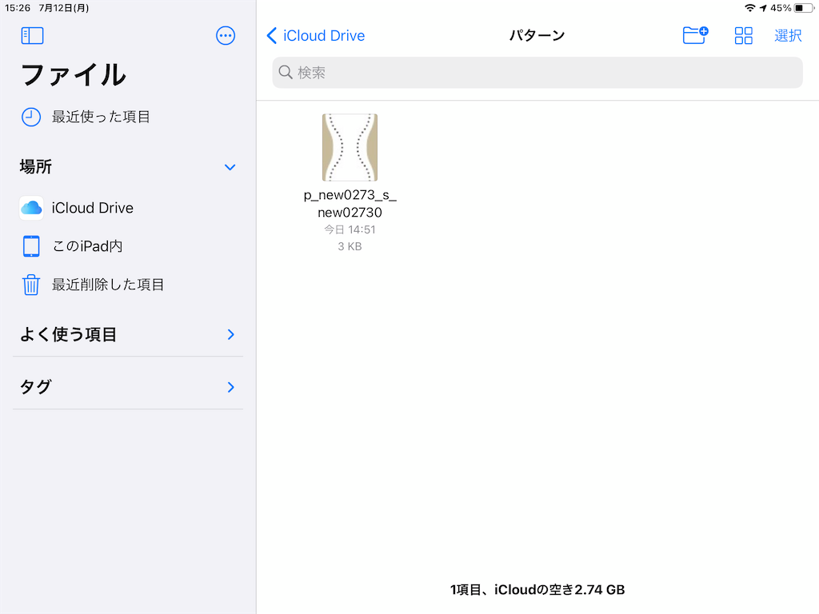Create a new folder with the folder icon
Screen dimensions: 819x614
point(694,35)
